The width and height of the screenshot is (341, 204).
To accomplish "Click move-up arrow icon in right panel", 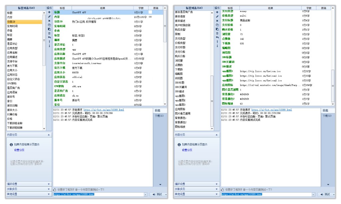I will click(217, 42).
